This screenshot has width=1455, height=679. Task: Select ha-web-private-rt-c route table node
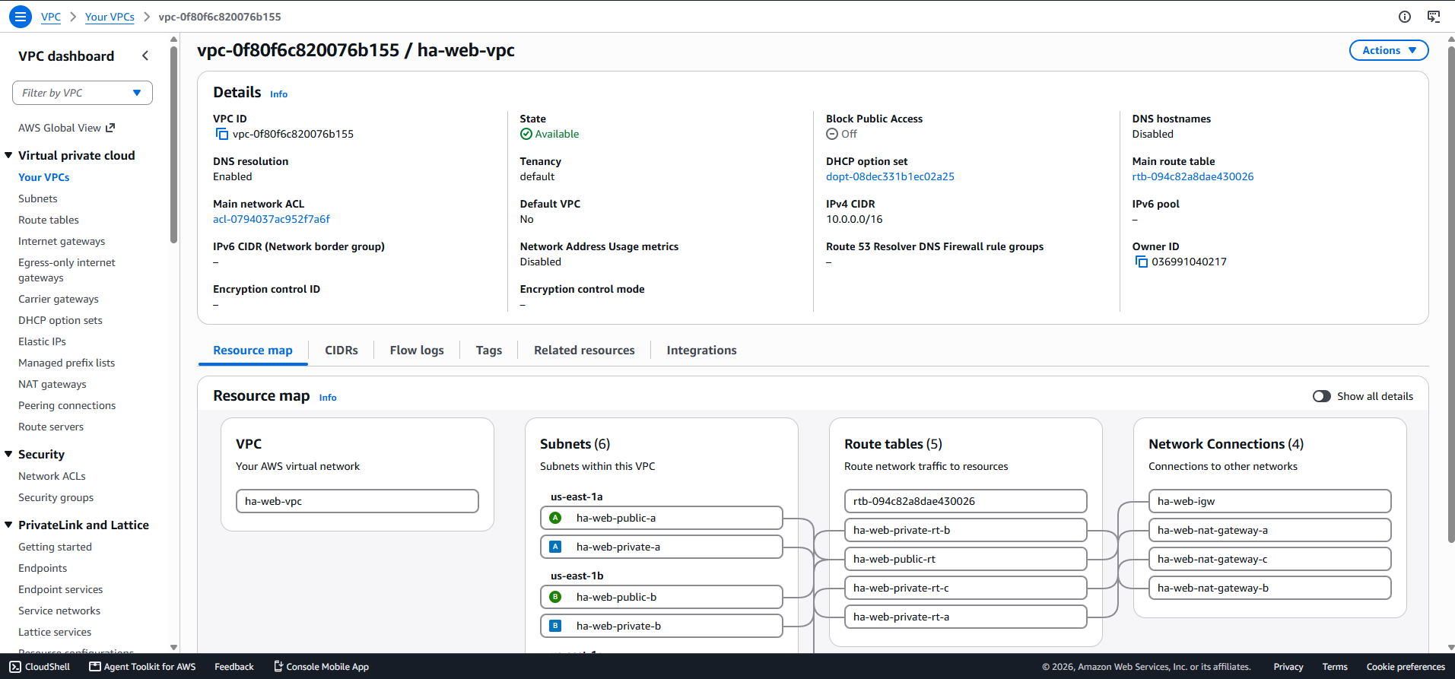click(x=966, y=588)
